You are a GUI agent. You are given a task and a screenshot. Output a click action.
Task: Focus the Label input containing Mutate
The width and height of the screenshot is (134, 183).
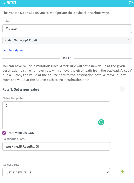(x=67, y=28)
